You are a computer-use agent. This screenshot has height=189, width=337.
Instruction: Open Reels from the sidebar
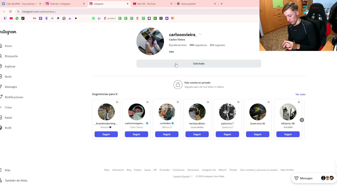coord(6,77)
